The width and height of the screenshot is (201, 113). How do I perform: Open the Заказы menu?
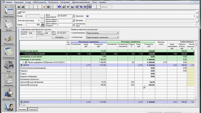point(9,2)
